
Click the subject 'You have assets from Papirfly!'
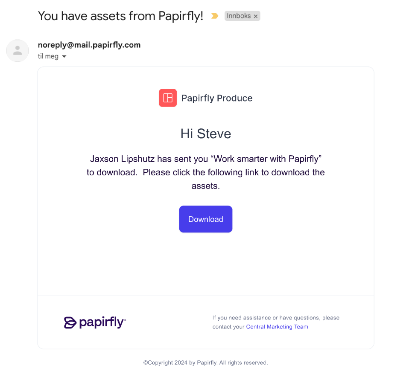pos(120,16)
